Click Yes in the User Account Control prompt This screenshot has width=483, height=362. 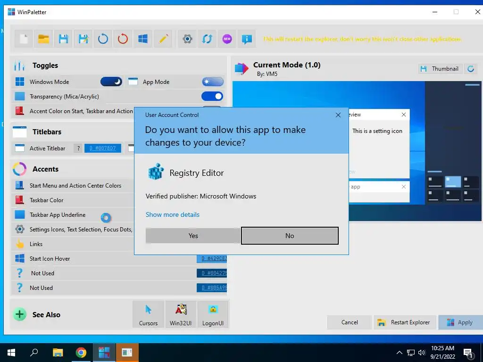[193, 236]
